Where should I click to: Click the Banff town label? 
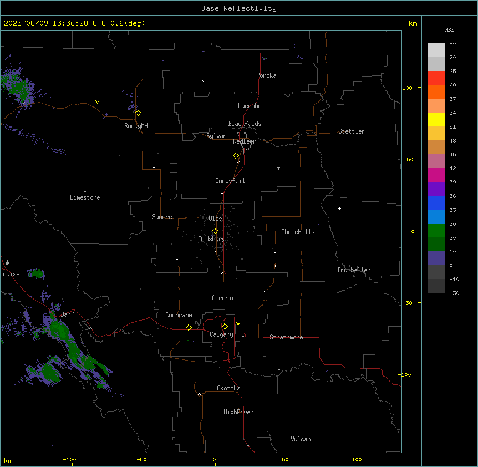click(69, 314)
